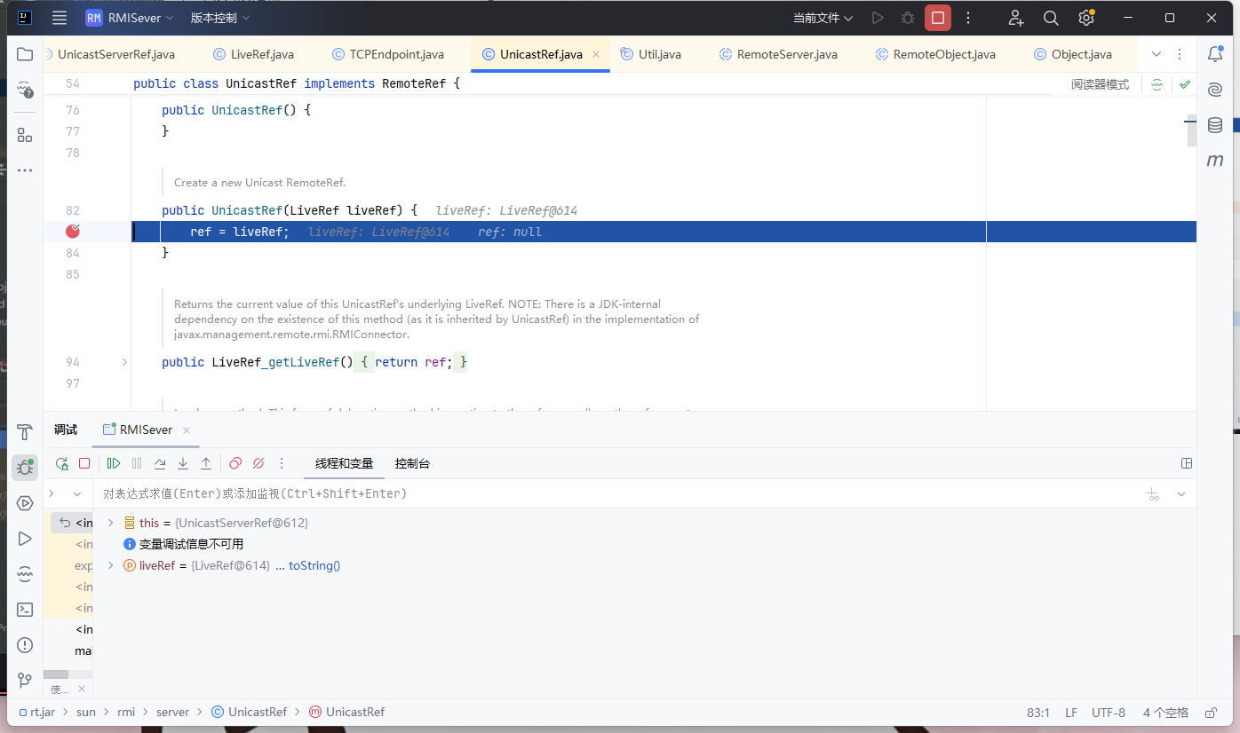Open Git version control tool icon

point(25,681)
